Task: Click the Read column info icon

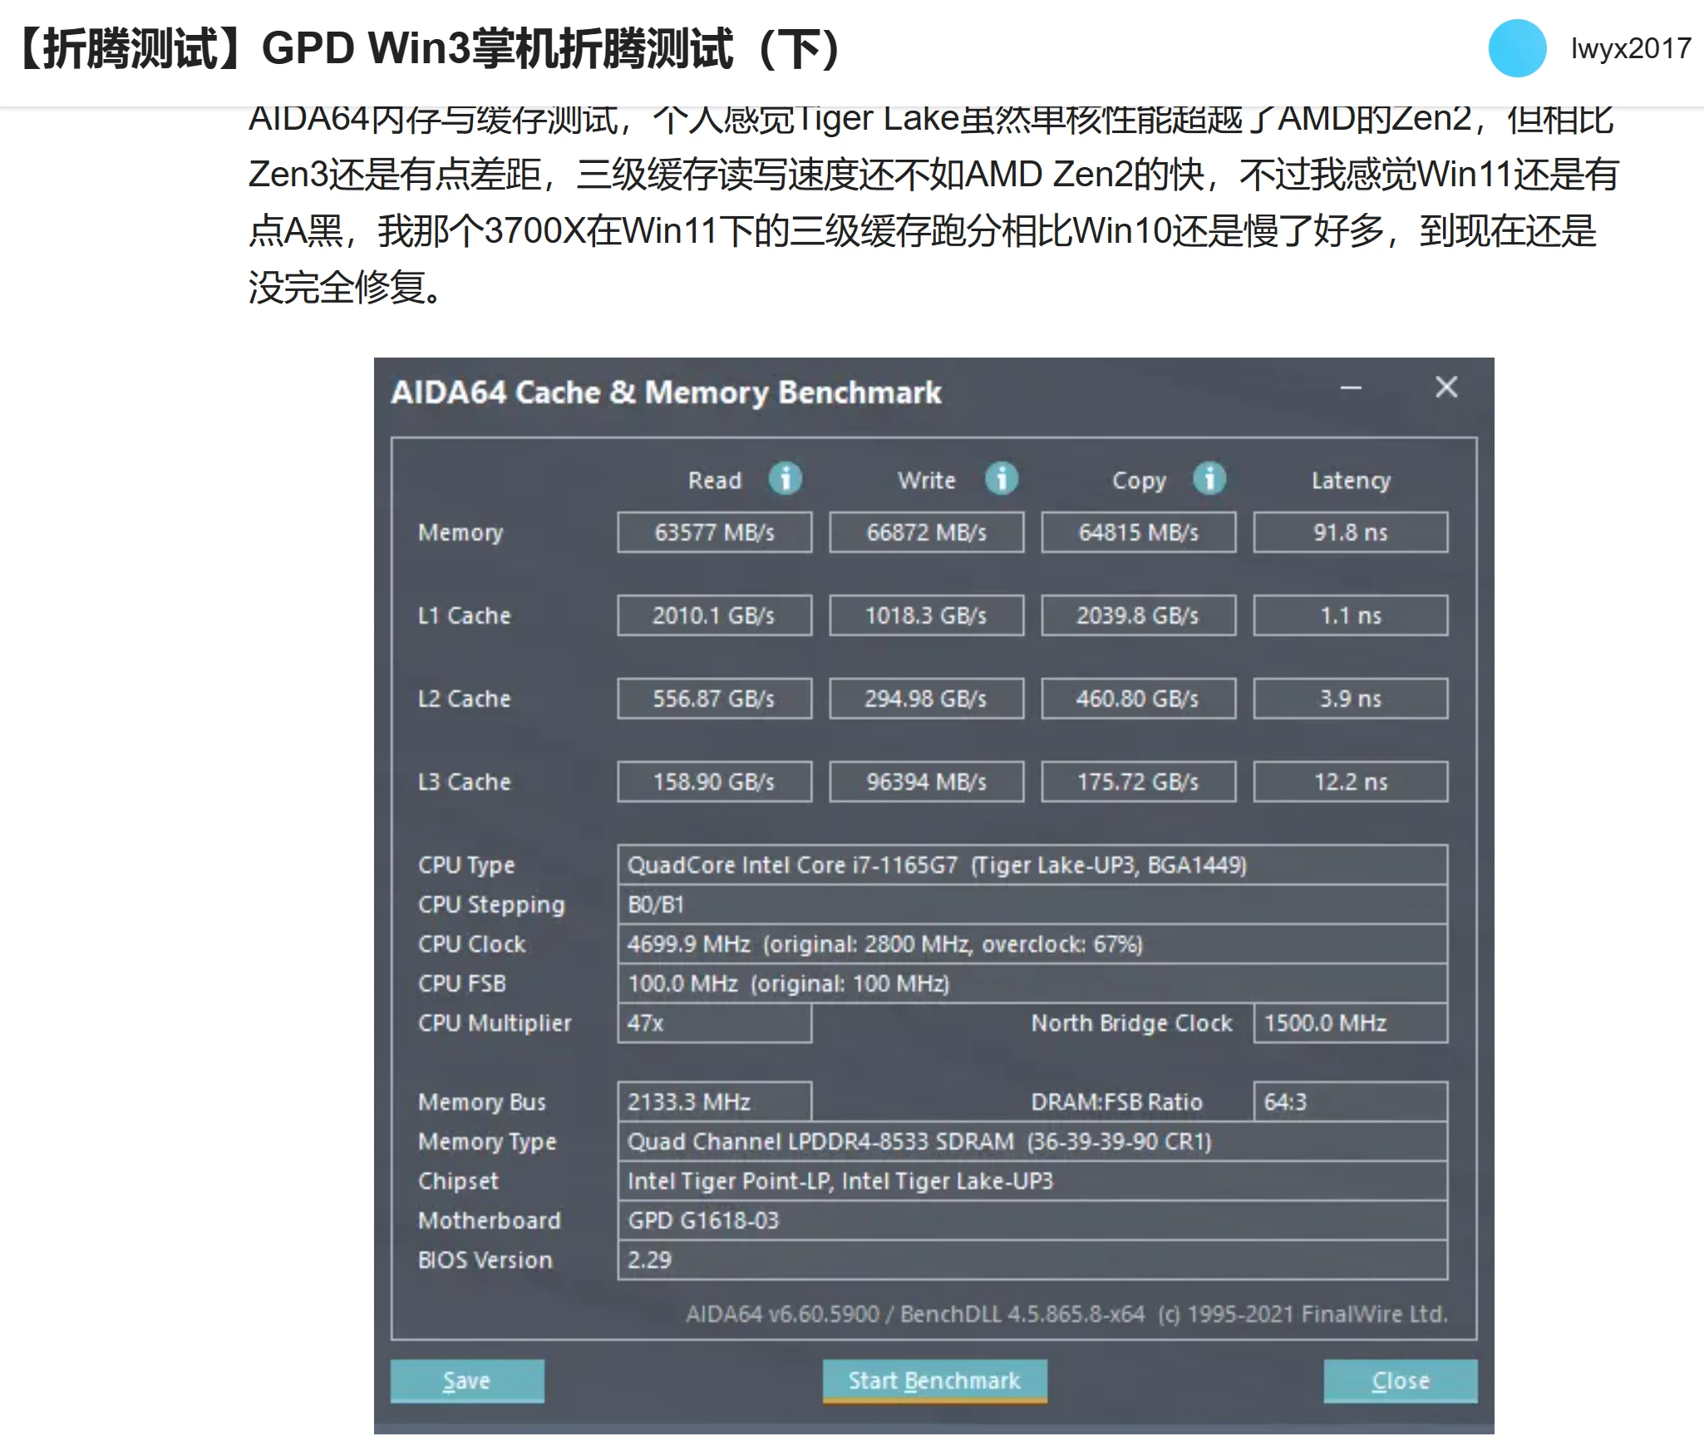Action: click(x=785, y=479)
